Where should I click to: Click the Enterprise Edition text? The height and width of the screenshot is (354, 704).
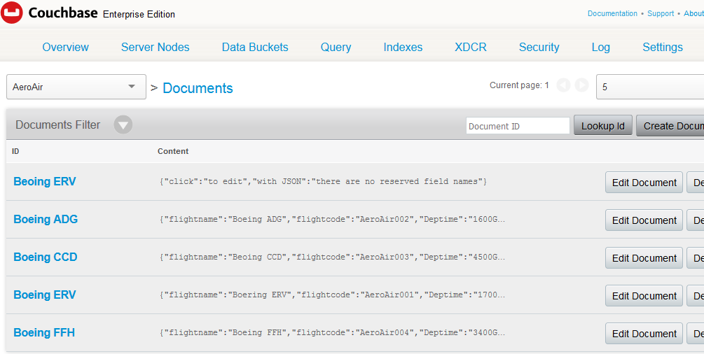139,15
